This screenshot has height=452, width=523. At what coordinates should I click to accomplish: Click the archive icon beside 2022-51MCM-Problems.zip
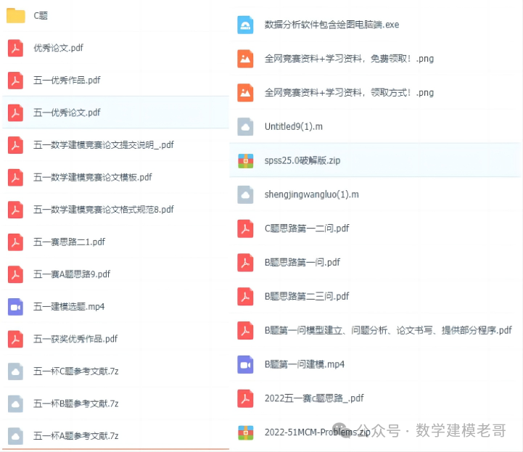pos(245,432)
